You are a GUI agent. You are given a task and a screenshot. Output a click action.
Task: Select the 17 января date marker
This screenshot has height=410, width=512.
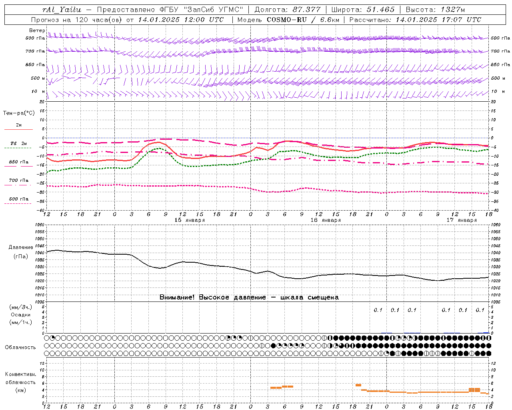[x=462, y=220]
